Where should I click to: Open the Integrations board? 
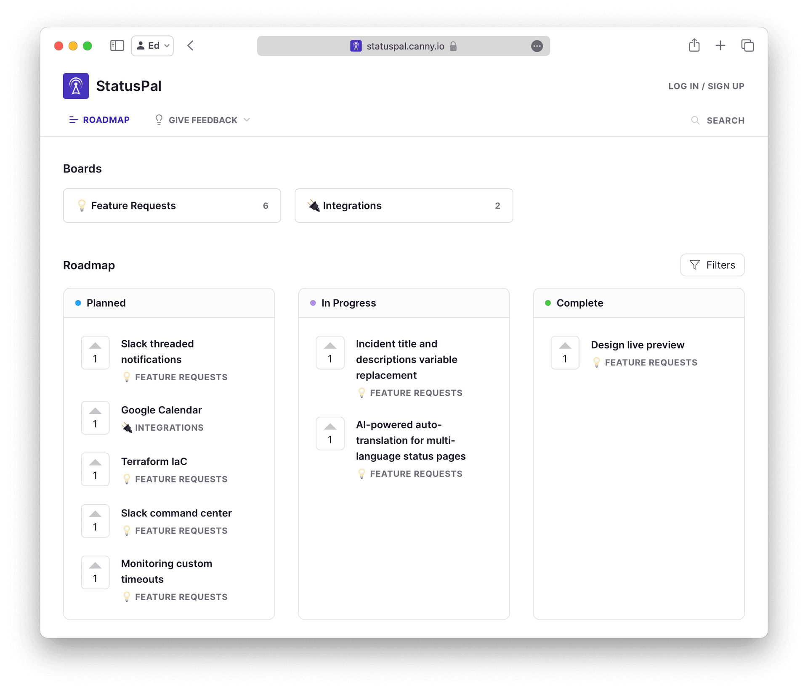tap(404, 206)
